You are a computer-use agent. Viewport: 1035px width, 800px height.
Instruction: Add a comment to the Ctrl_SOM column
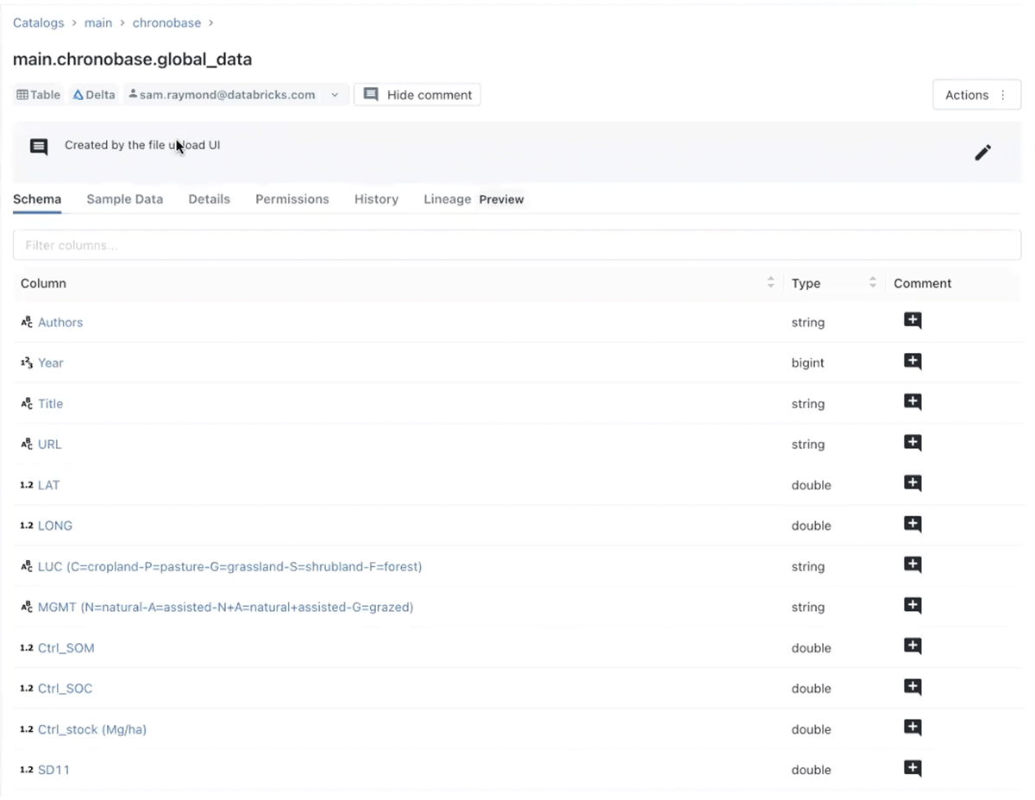click(x=913, y=646)
